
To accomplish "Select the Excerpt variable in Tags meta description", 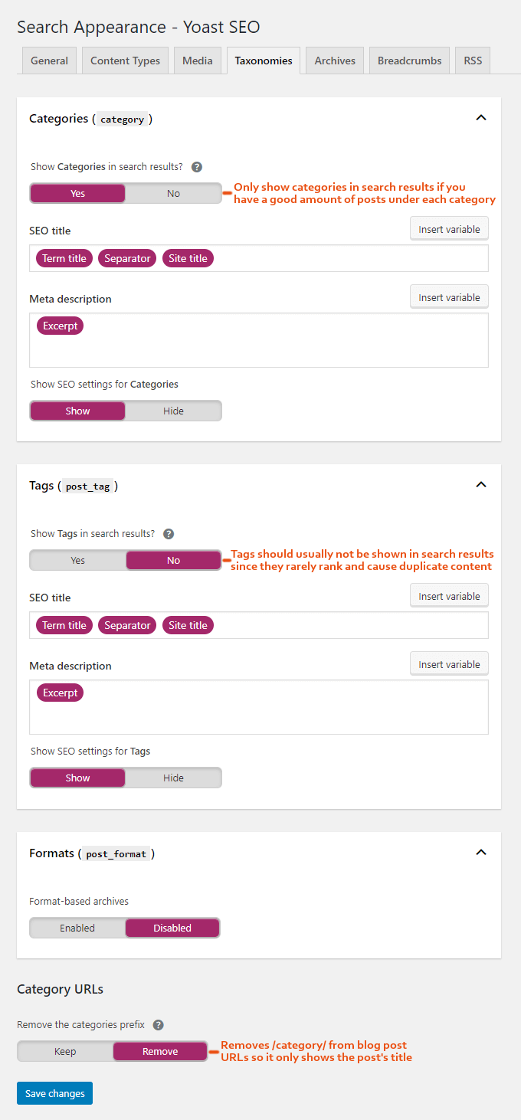I will pos(60,692).
